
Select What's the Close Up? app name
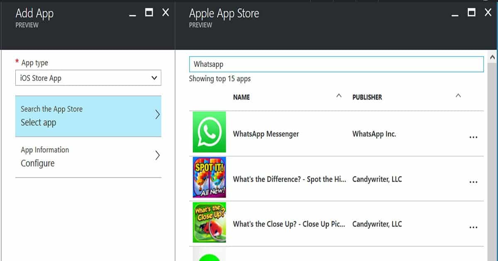tap(289, 224)
